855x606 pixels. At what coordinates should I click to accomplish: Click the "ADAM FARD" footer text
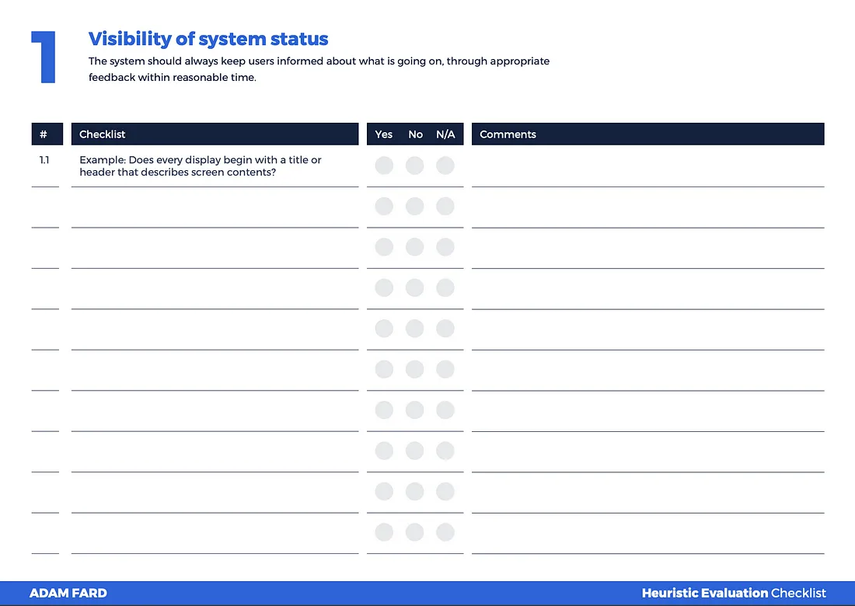68,593
